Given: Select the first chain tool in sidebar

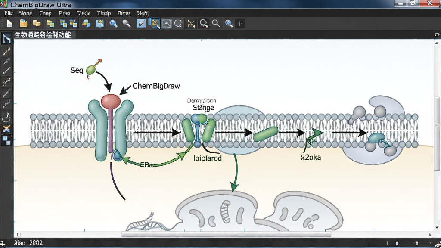Looking at the screenshot, I should pos(6,82).
